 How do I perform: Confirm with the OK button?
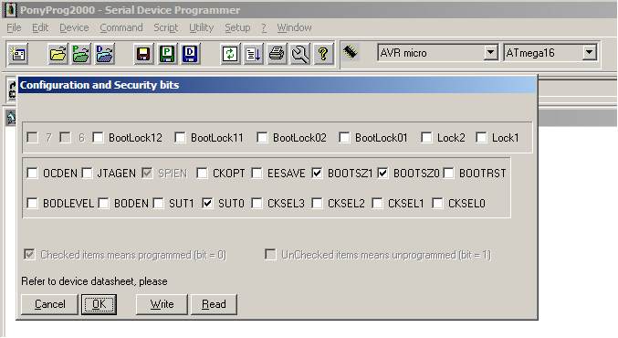coord(99,304)
